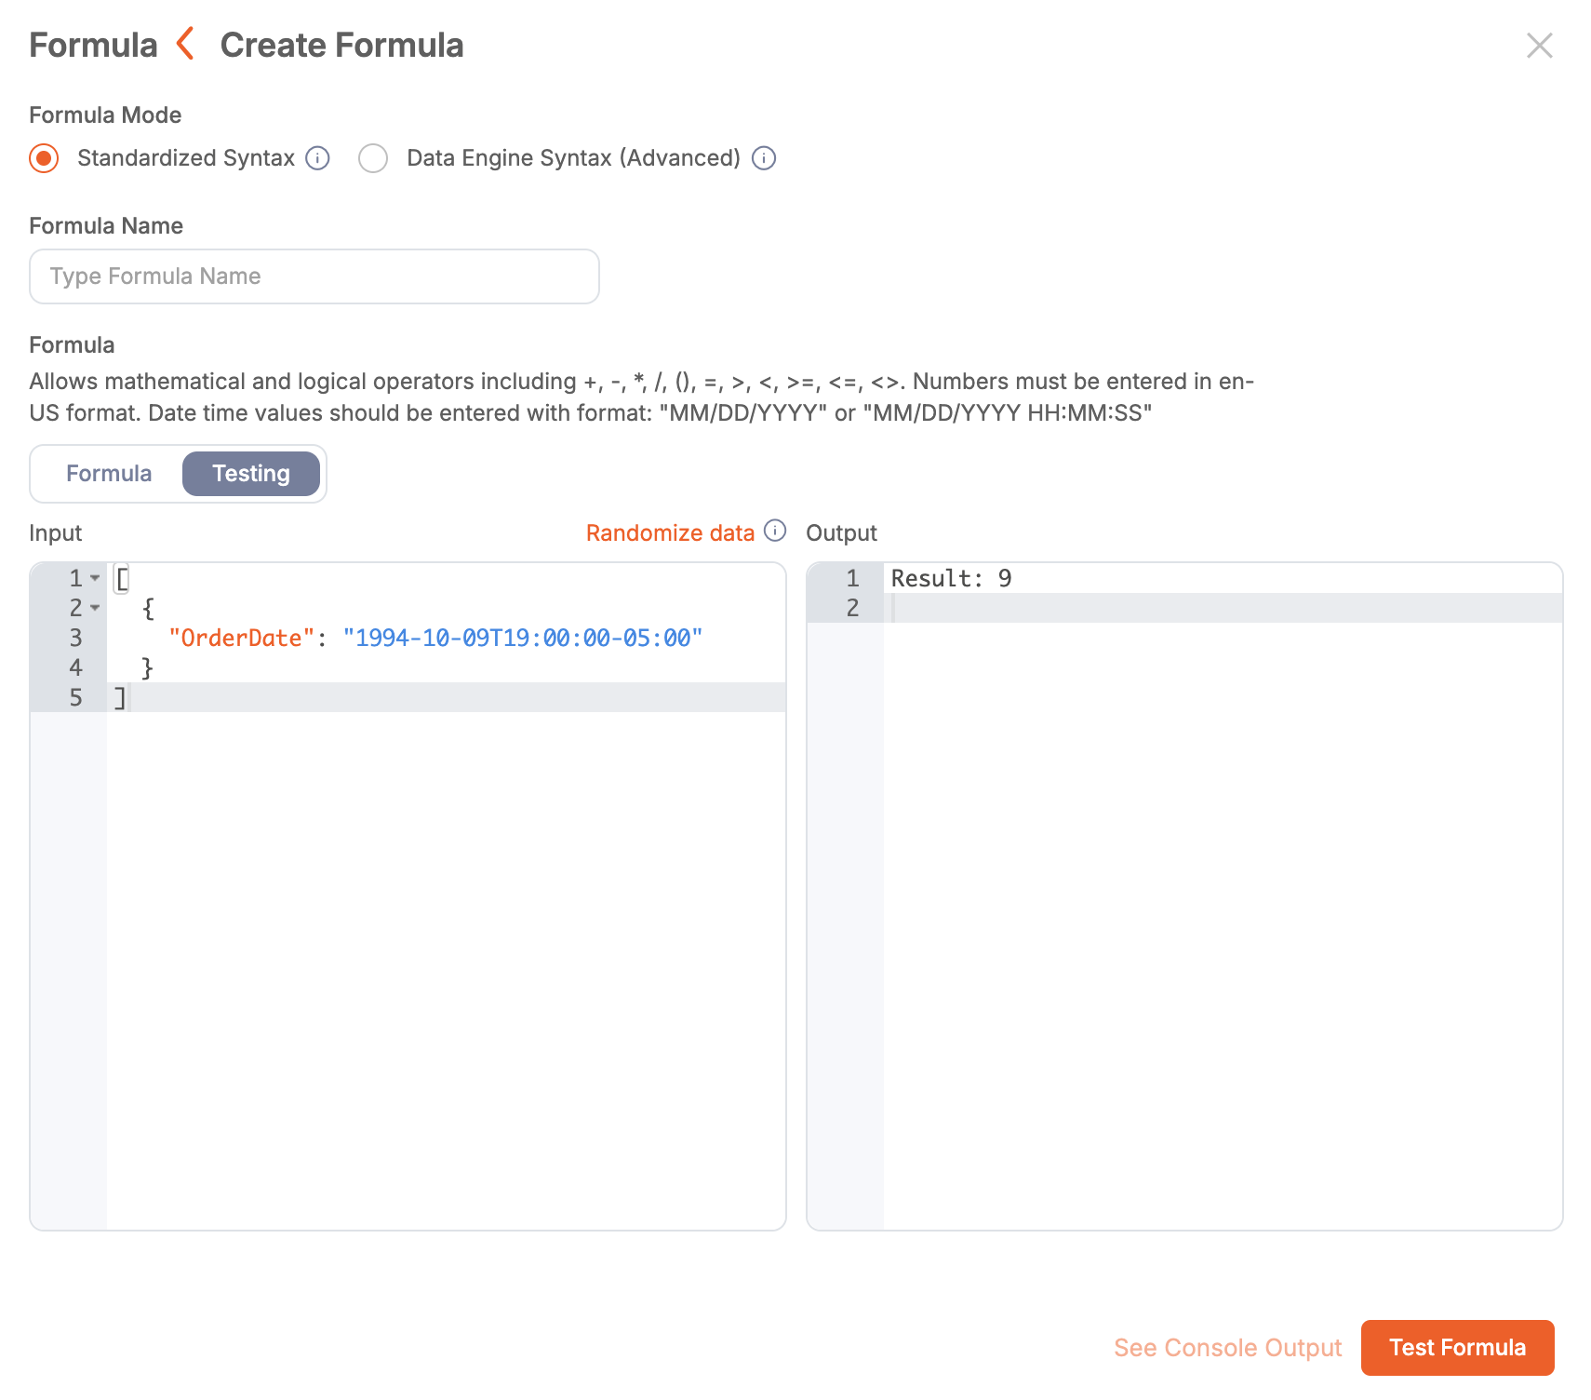The height and width of the screenshot is (1400, 1591).
Task: Click the OrderDate value in Input editor
Action: tap(522, 639)
